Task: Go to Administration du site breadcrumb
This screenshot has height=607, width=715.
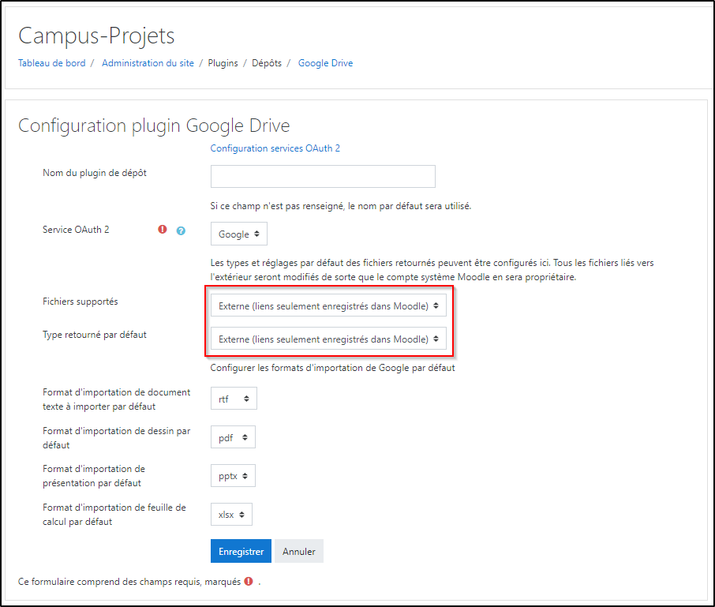Action: click(148, 63)
